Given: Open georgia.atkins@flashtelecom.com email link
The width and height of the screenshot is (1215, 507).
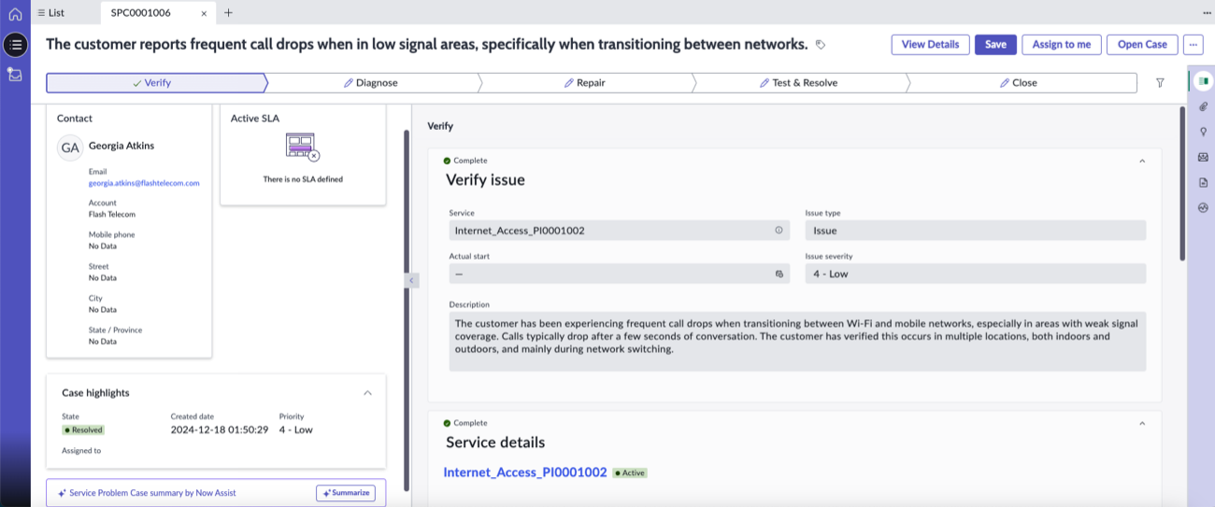Looking at the screenshot, I should pos(144,183).
